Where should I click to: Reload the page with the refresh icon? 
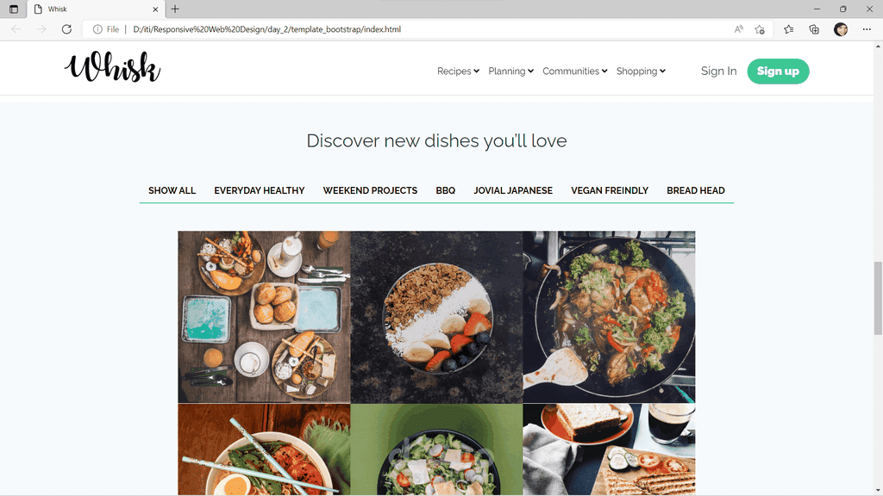point(66,29)
